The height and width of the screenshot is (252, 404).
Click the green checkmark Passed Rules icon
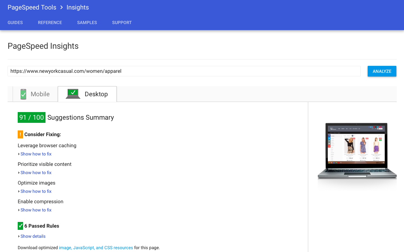tap(20, 226)
